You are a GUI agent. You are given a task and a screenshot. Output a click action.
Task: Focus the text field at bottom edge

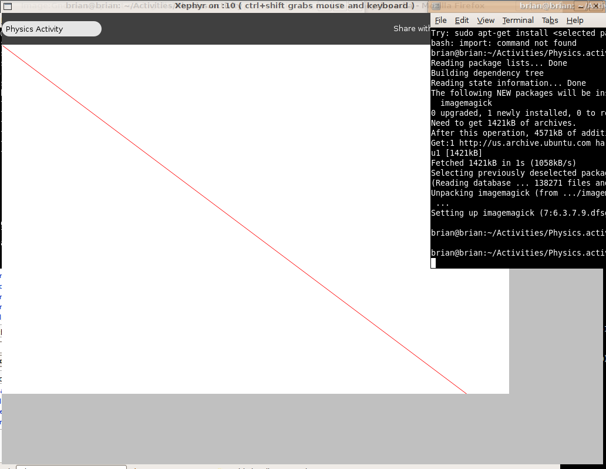point(70,467)
